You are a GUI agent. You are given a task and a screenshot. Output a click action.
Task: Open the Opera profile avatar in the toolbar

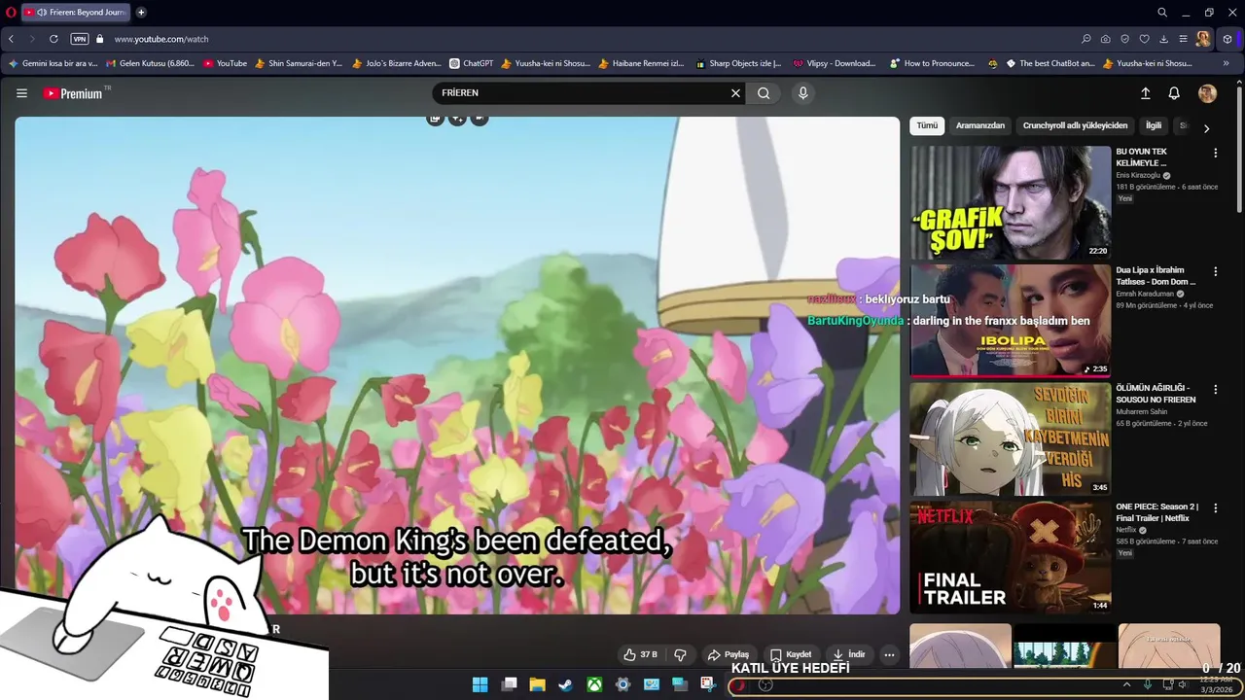tap(1204, 39)
